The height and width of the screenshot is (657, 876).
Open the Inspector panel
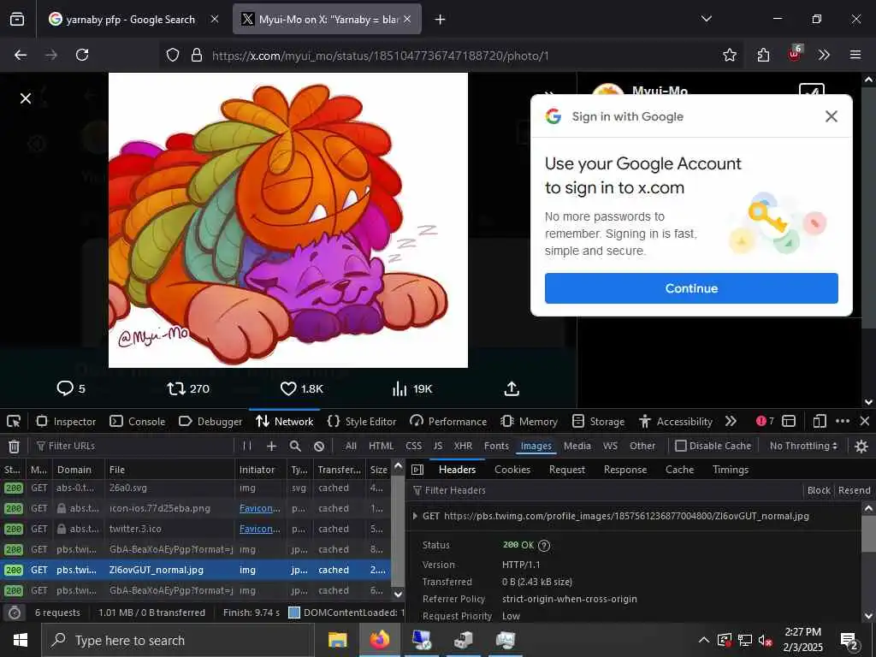point(66,421)
